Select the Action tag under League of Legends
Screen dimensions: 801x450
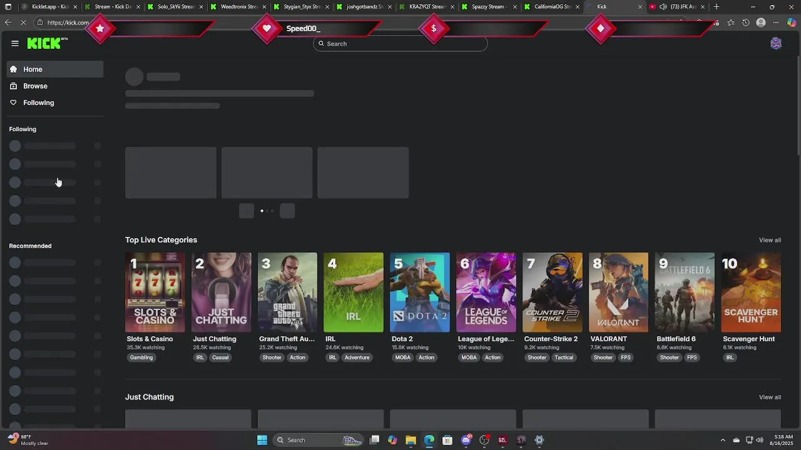492,357
